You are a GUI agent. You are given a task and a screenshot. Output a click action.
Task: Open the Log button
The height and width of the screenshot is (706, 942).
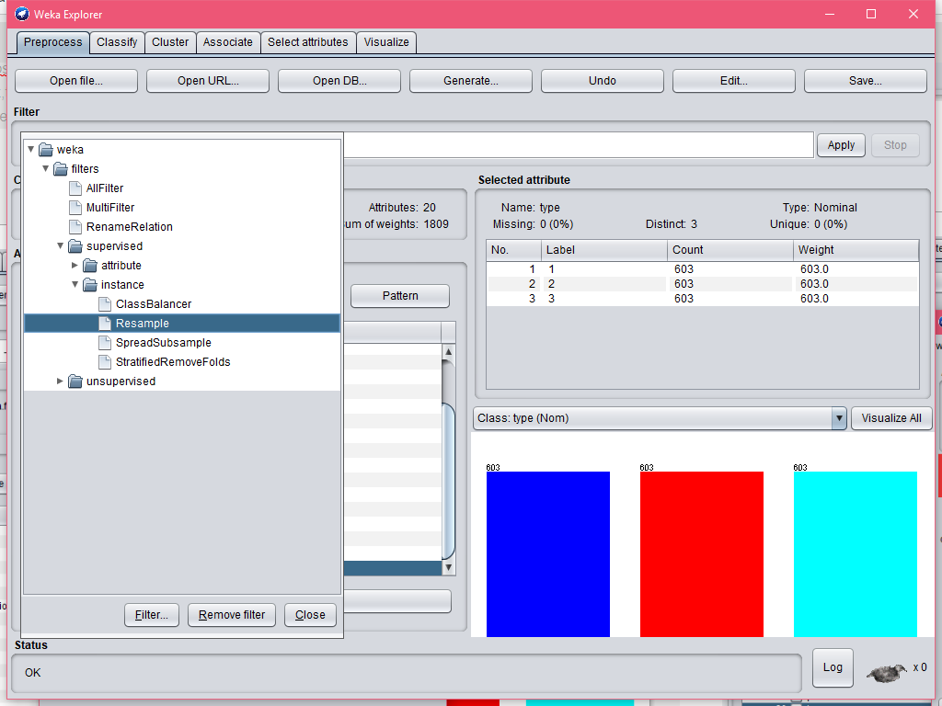pos(833,667)
